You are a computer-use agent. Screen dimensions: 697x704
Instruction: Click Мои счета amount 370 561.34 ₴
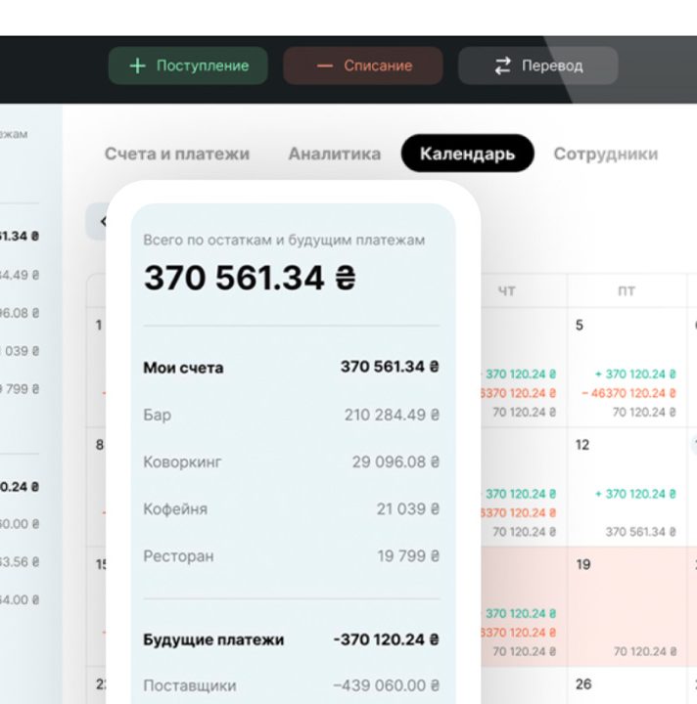point(390,367)
